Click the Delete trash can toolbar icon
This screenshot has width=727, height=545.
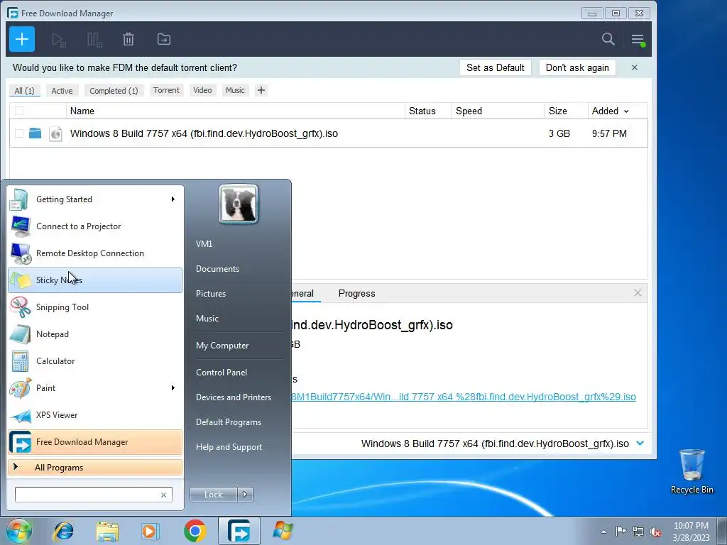[129, 40]
